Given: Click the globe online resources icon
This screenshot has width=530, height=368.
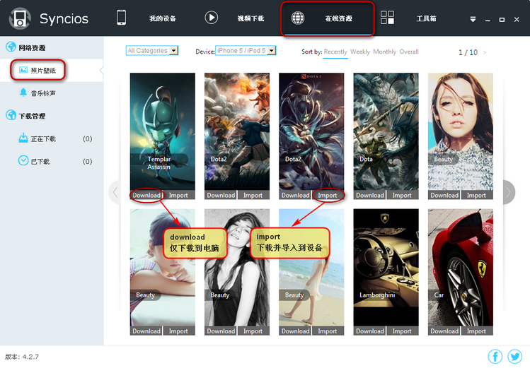Looking at the screenshot, I should 298,18.
